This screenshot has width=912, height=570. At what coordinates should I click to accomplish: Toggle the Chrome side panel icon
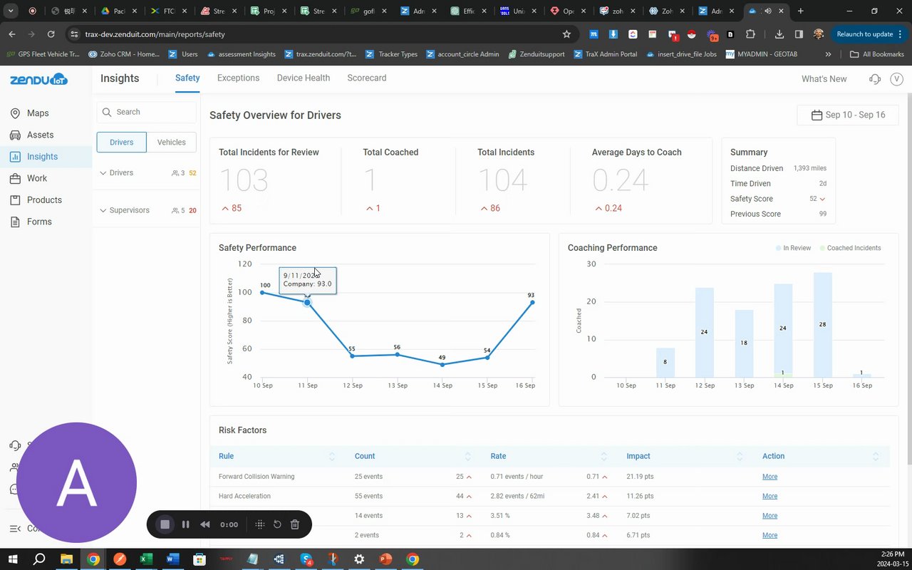[x=799, y=34]
